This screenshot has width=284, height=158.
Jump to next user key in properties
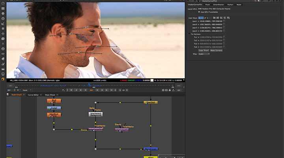tap(218, 18)
